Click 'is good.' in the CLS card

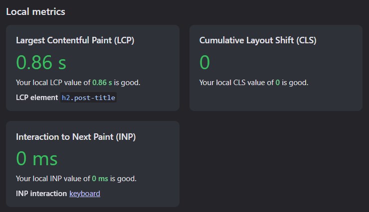[x=295, y=83]
